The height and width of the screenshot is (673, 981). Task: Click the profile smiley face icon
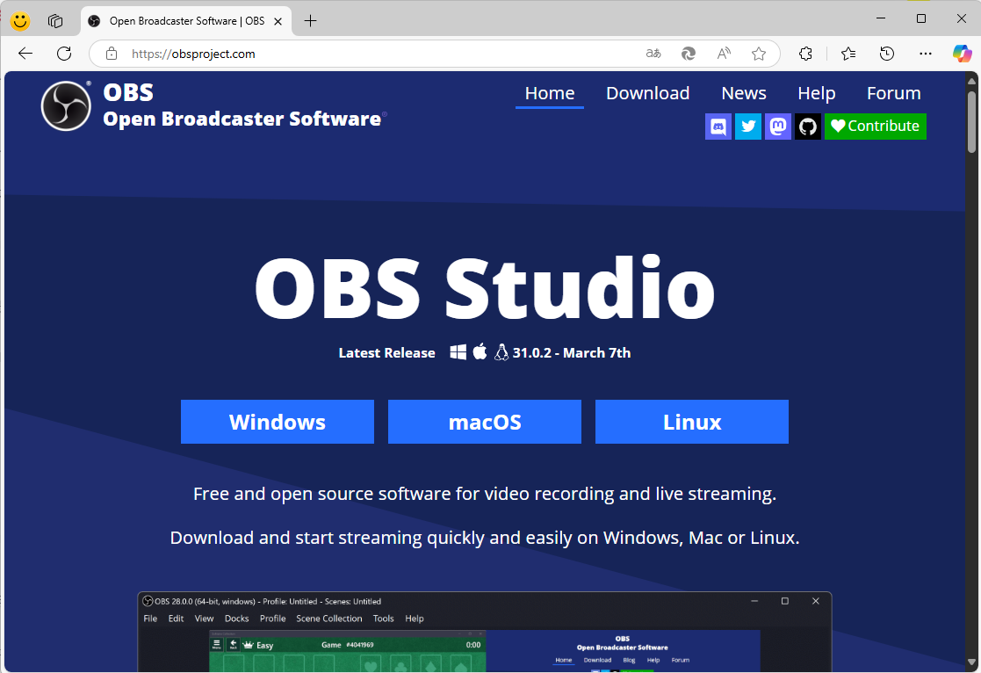tap(20, 21)
